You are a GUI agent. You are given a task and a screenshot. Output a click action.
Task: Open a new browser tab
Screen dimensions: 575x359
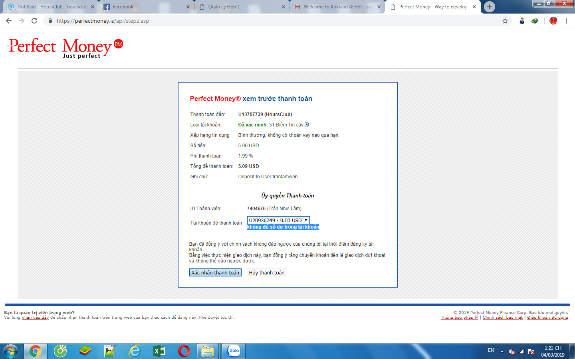pyautogui.click(x=489, y=7)
